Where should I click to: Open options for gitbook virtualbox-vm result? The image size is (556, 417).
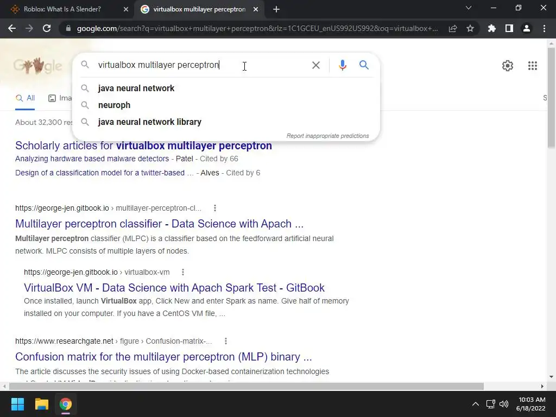click(x=183, y=272)
